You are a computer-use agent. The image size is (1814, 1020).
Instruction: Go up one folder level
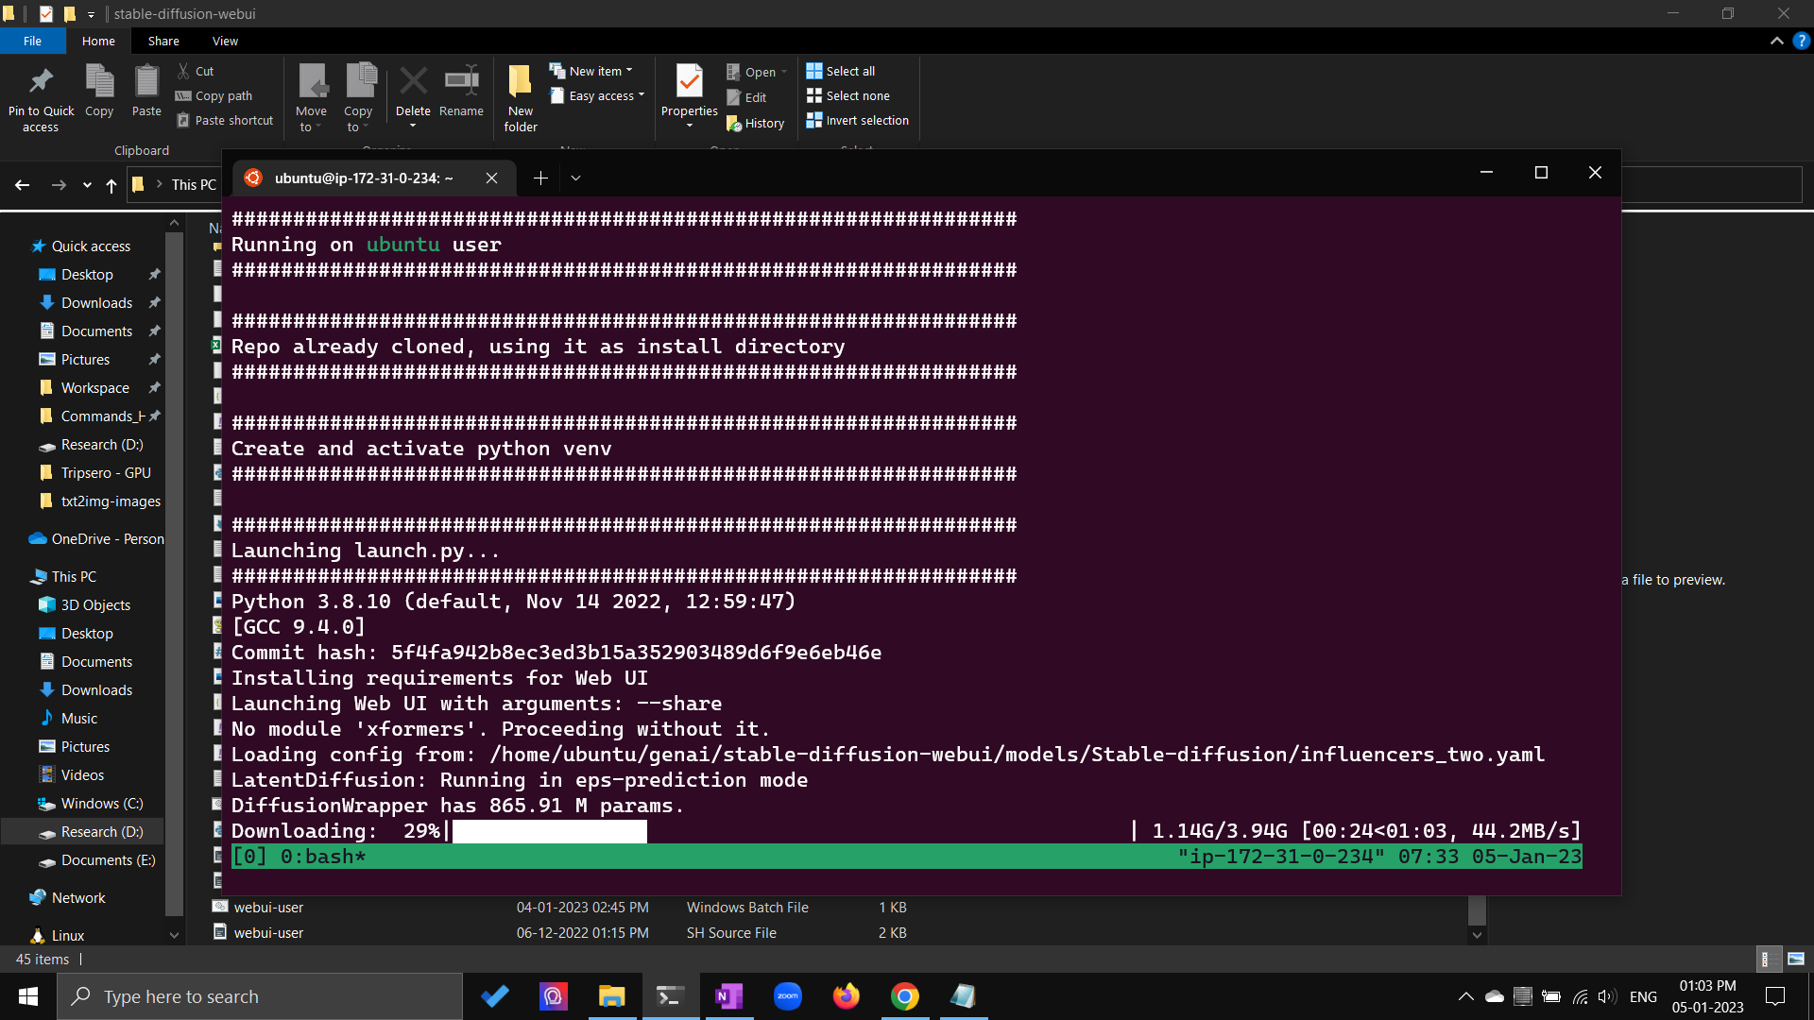pos(111,185)
